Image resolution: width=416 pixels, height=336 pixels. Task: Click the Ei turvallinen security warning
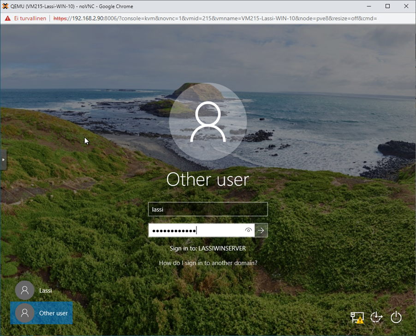(x=25, y=18)
